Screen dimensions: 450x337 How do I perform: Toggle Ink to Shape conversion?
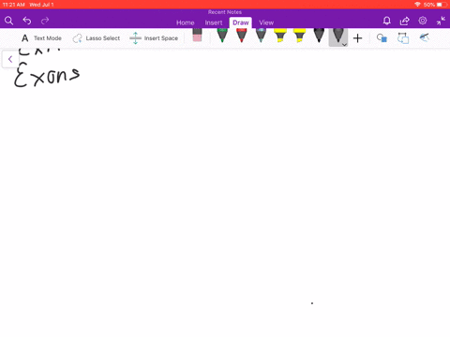click(403, 38)
